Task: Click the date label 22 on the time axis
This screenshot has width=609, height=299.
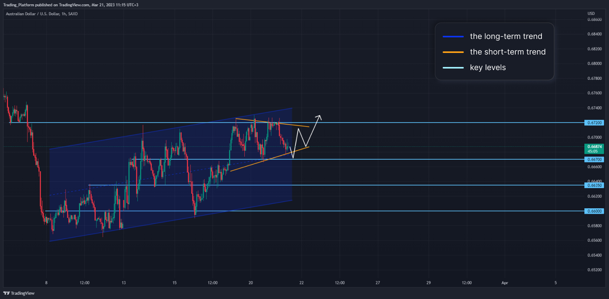Action: coord(301,283)
